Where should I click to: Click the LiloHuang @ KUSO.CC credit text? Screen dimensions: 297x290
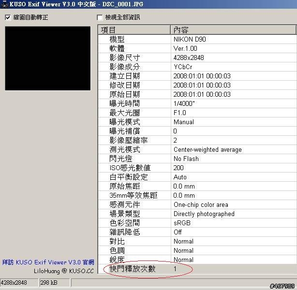click(64, 271)
